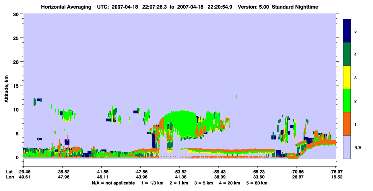Click the colorbar label 'N/A'
Screen dimensions: 373x191
358,148
